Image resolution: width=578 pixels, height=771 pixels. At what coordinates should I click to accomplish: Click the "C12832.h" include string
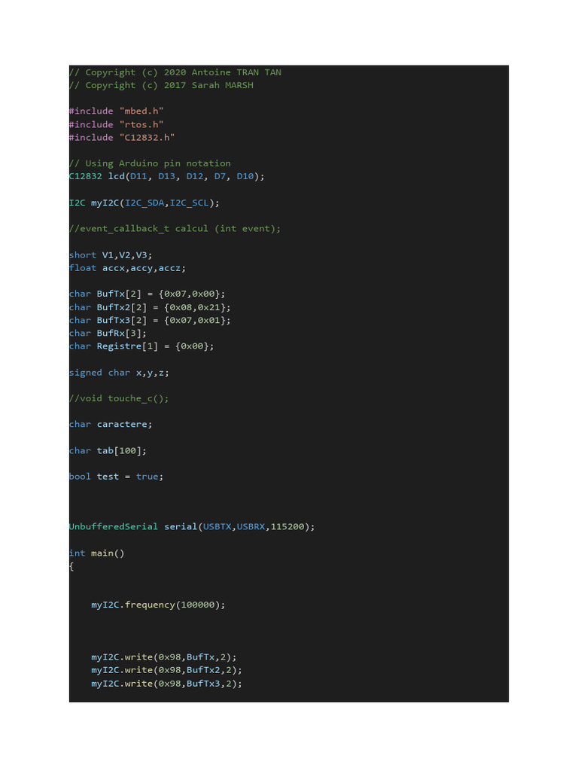coord(147,138)
